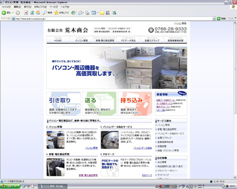Click the Edit page toolbar icon
Viewport: 237px width, 189px height.
point(94,13)
